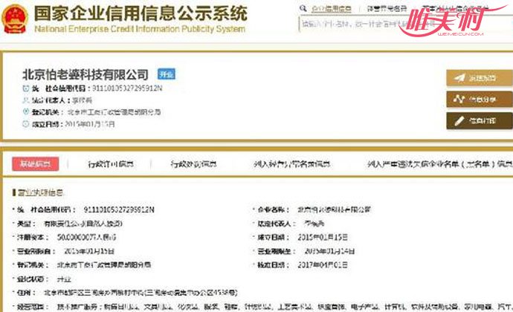Screen dimensions: 513x312
Task: Click the 北京怕老婆科技有限公司 heading
Action: (85, 74)
